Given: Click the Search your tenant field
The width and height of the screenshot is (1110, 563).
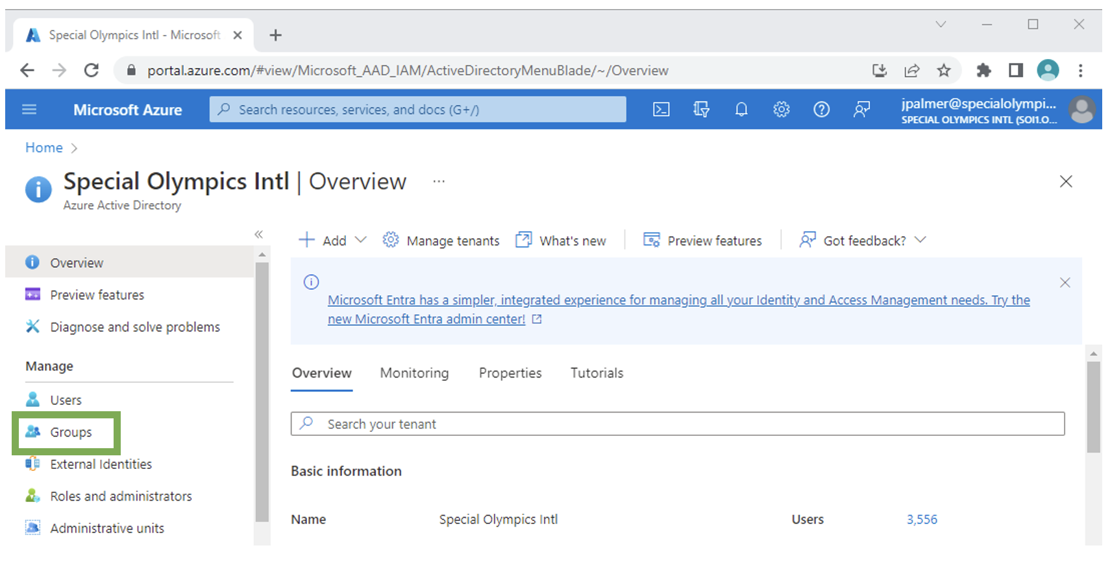Looking at the screenshot, I should coord(678,424).
